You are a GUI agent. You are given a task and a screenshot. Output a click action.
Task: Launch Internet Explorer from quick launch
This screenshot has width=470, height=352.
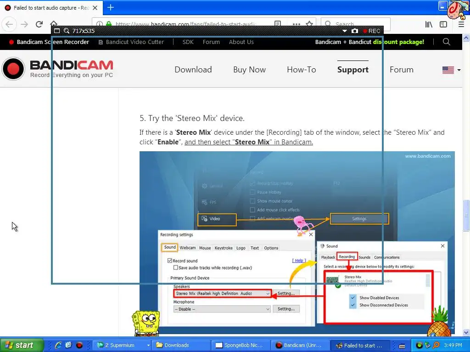coord(58,345)
